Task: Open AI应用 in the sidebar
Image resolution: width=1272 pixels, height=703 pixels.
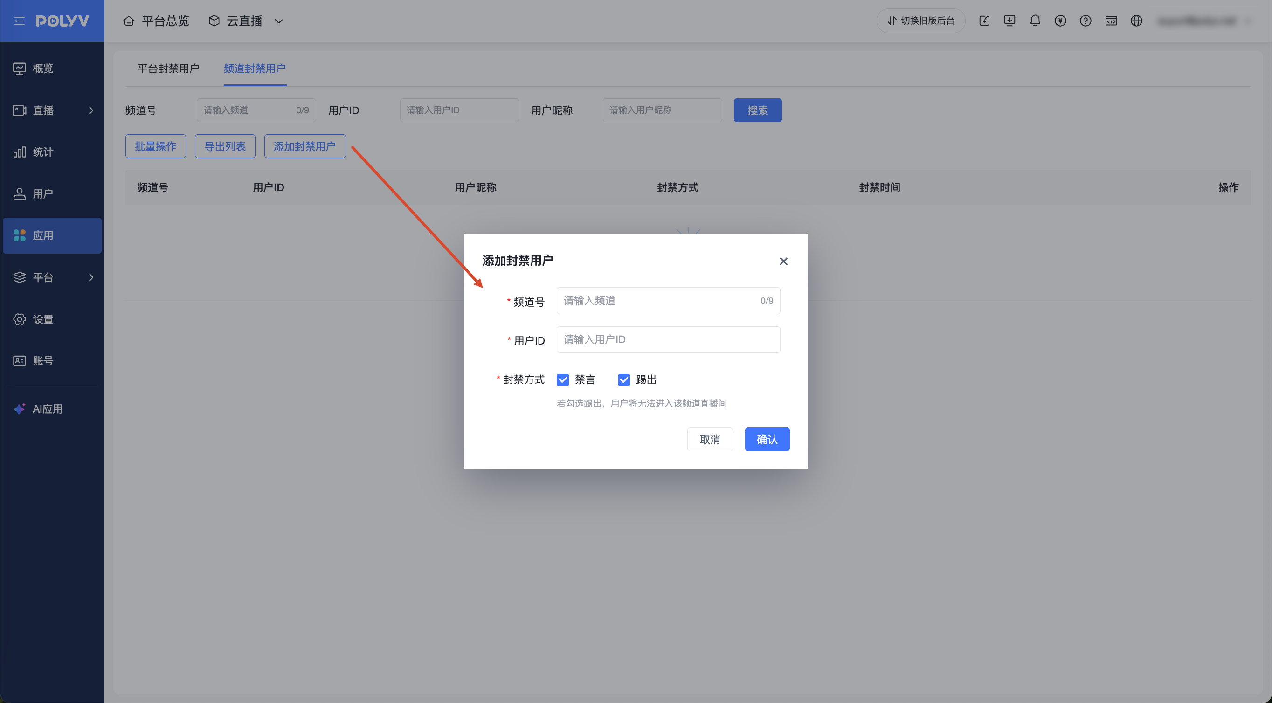Action: tap(52, 409)
